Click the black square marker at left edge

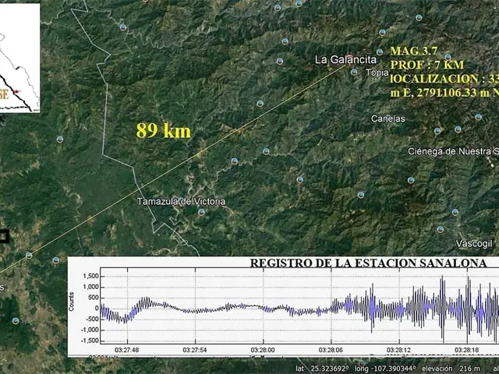pos(3,235)
